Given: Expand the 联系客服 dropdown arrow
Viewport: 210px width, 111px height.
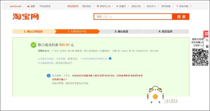Looking at the screenshot, I should tap(173, 6).
